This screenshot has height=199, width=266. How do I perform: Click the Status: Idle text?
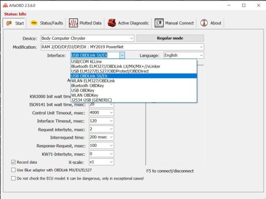click(x=15, y=14)
